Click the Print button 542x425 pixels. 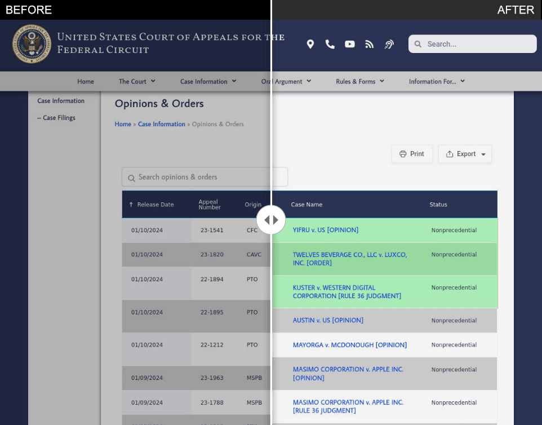(412, 154)
